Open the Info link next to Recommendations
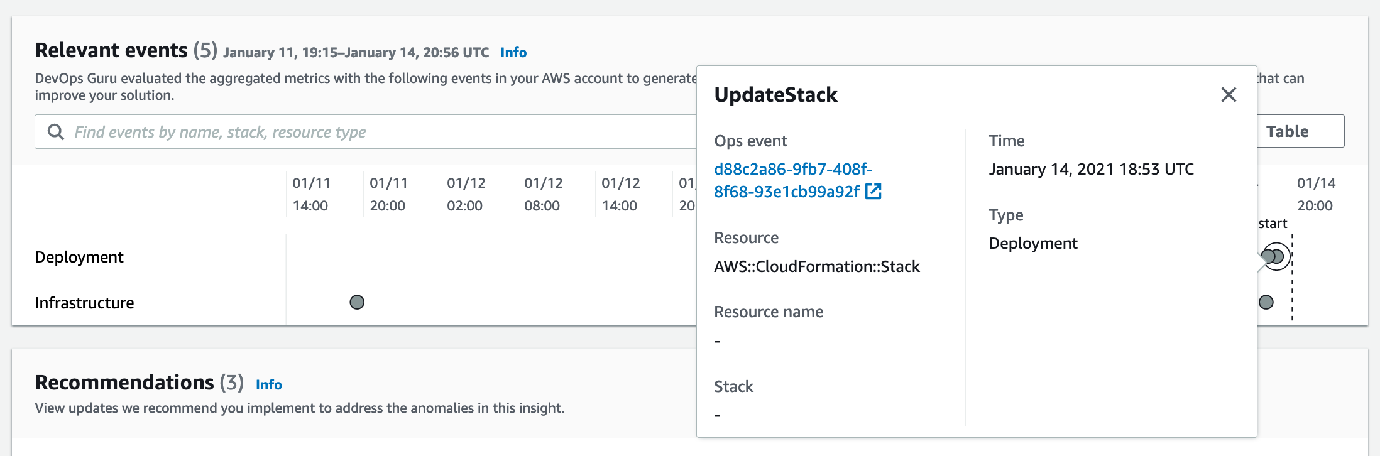 click(268, 385)
